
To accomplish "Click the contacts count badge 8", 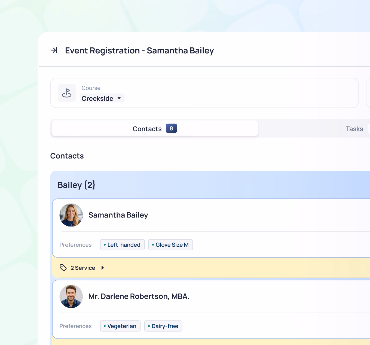I will (171, 128).
